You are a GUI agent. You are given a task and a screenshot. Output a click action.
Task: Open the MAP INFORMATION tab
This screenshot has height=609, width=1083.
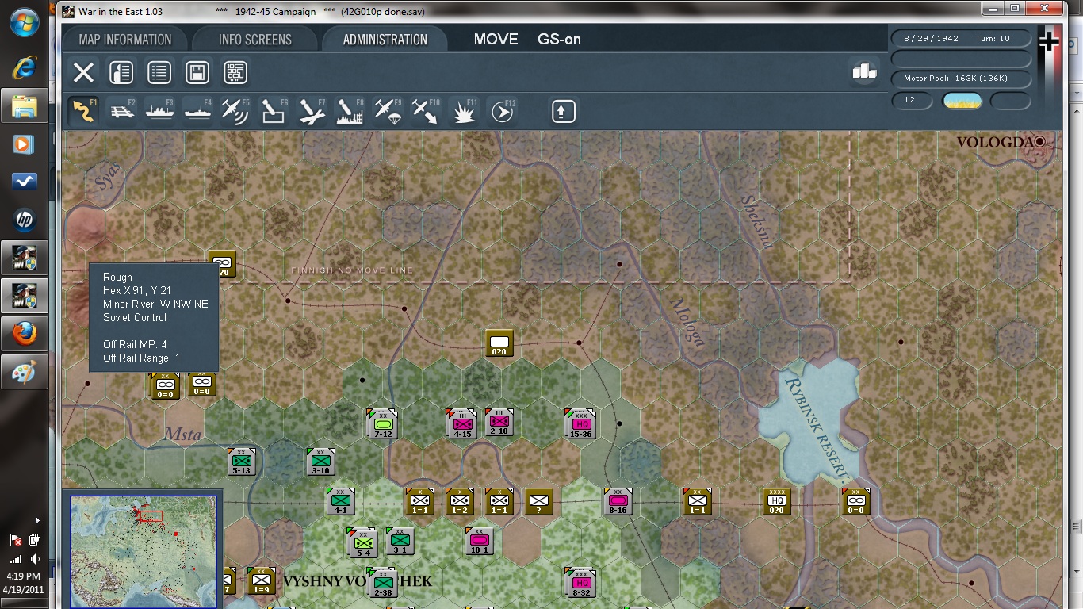click(x=125, y=40)
